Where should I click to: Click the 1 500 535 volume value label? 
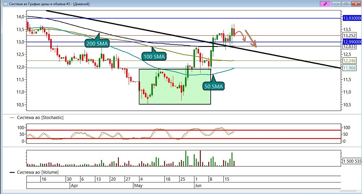352,161
